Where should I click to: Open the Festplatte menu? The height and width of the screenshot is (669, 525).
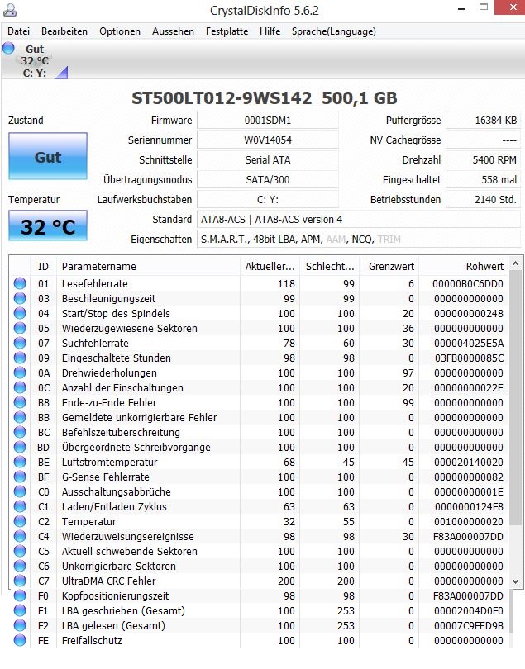[x=227, y=31]
